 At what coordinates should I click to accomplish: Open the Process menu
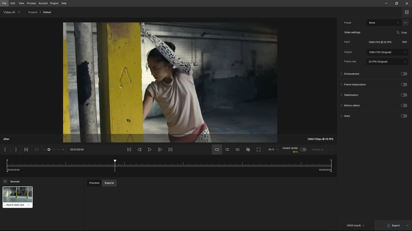tap(31, 3)
